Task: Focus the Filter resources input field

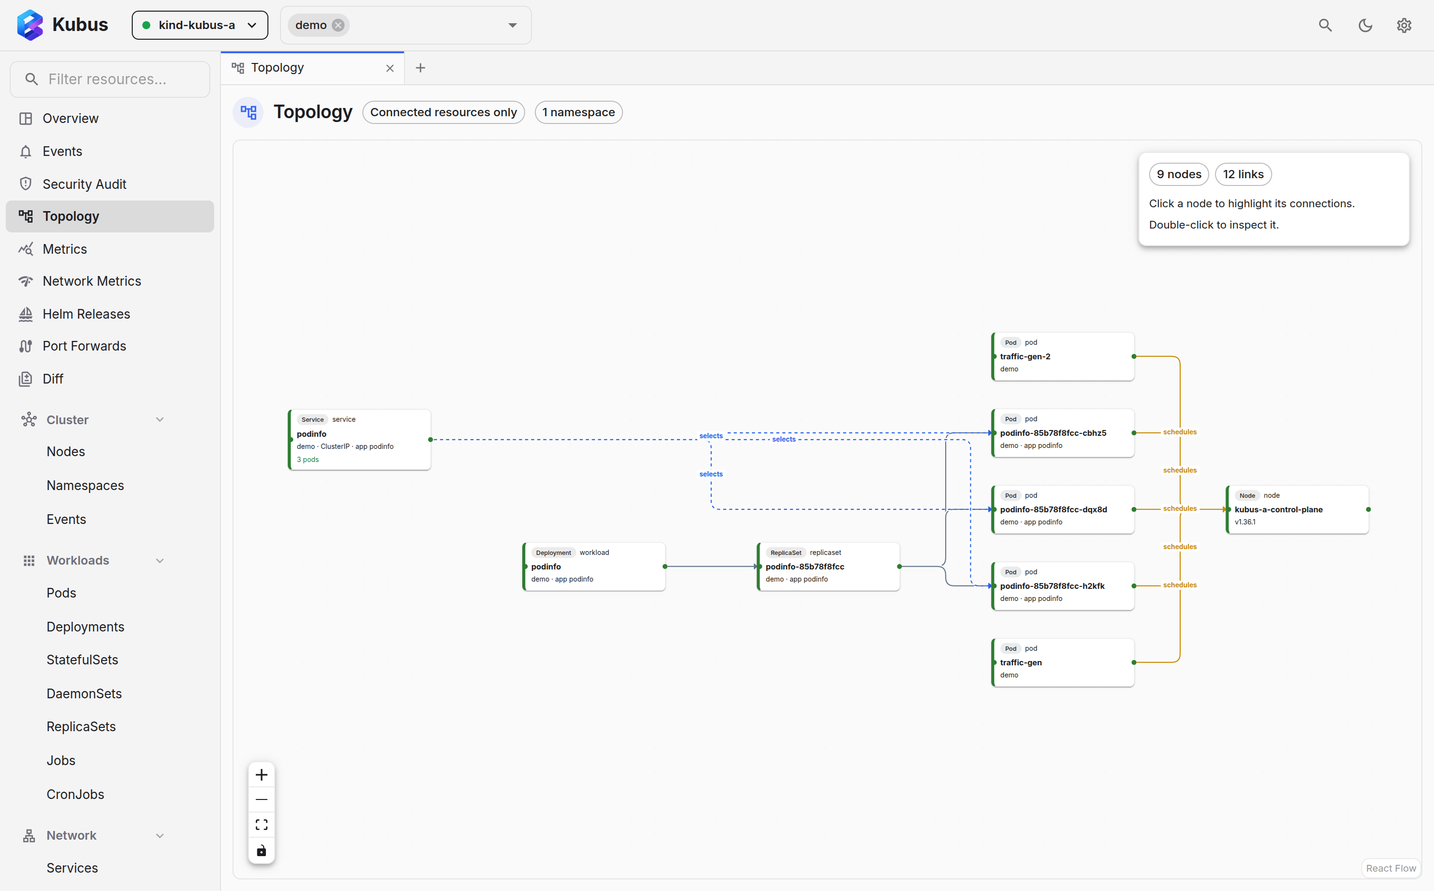Action: [110, 79]
